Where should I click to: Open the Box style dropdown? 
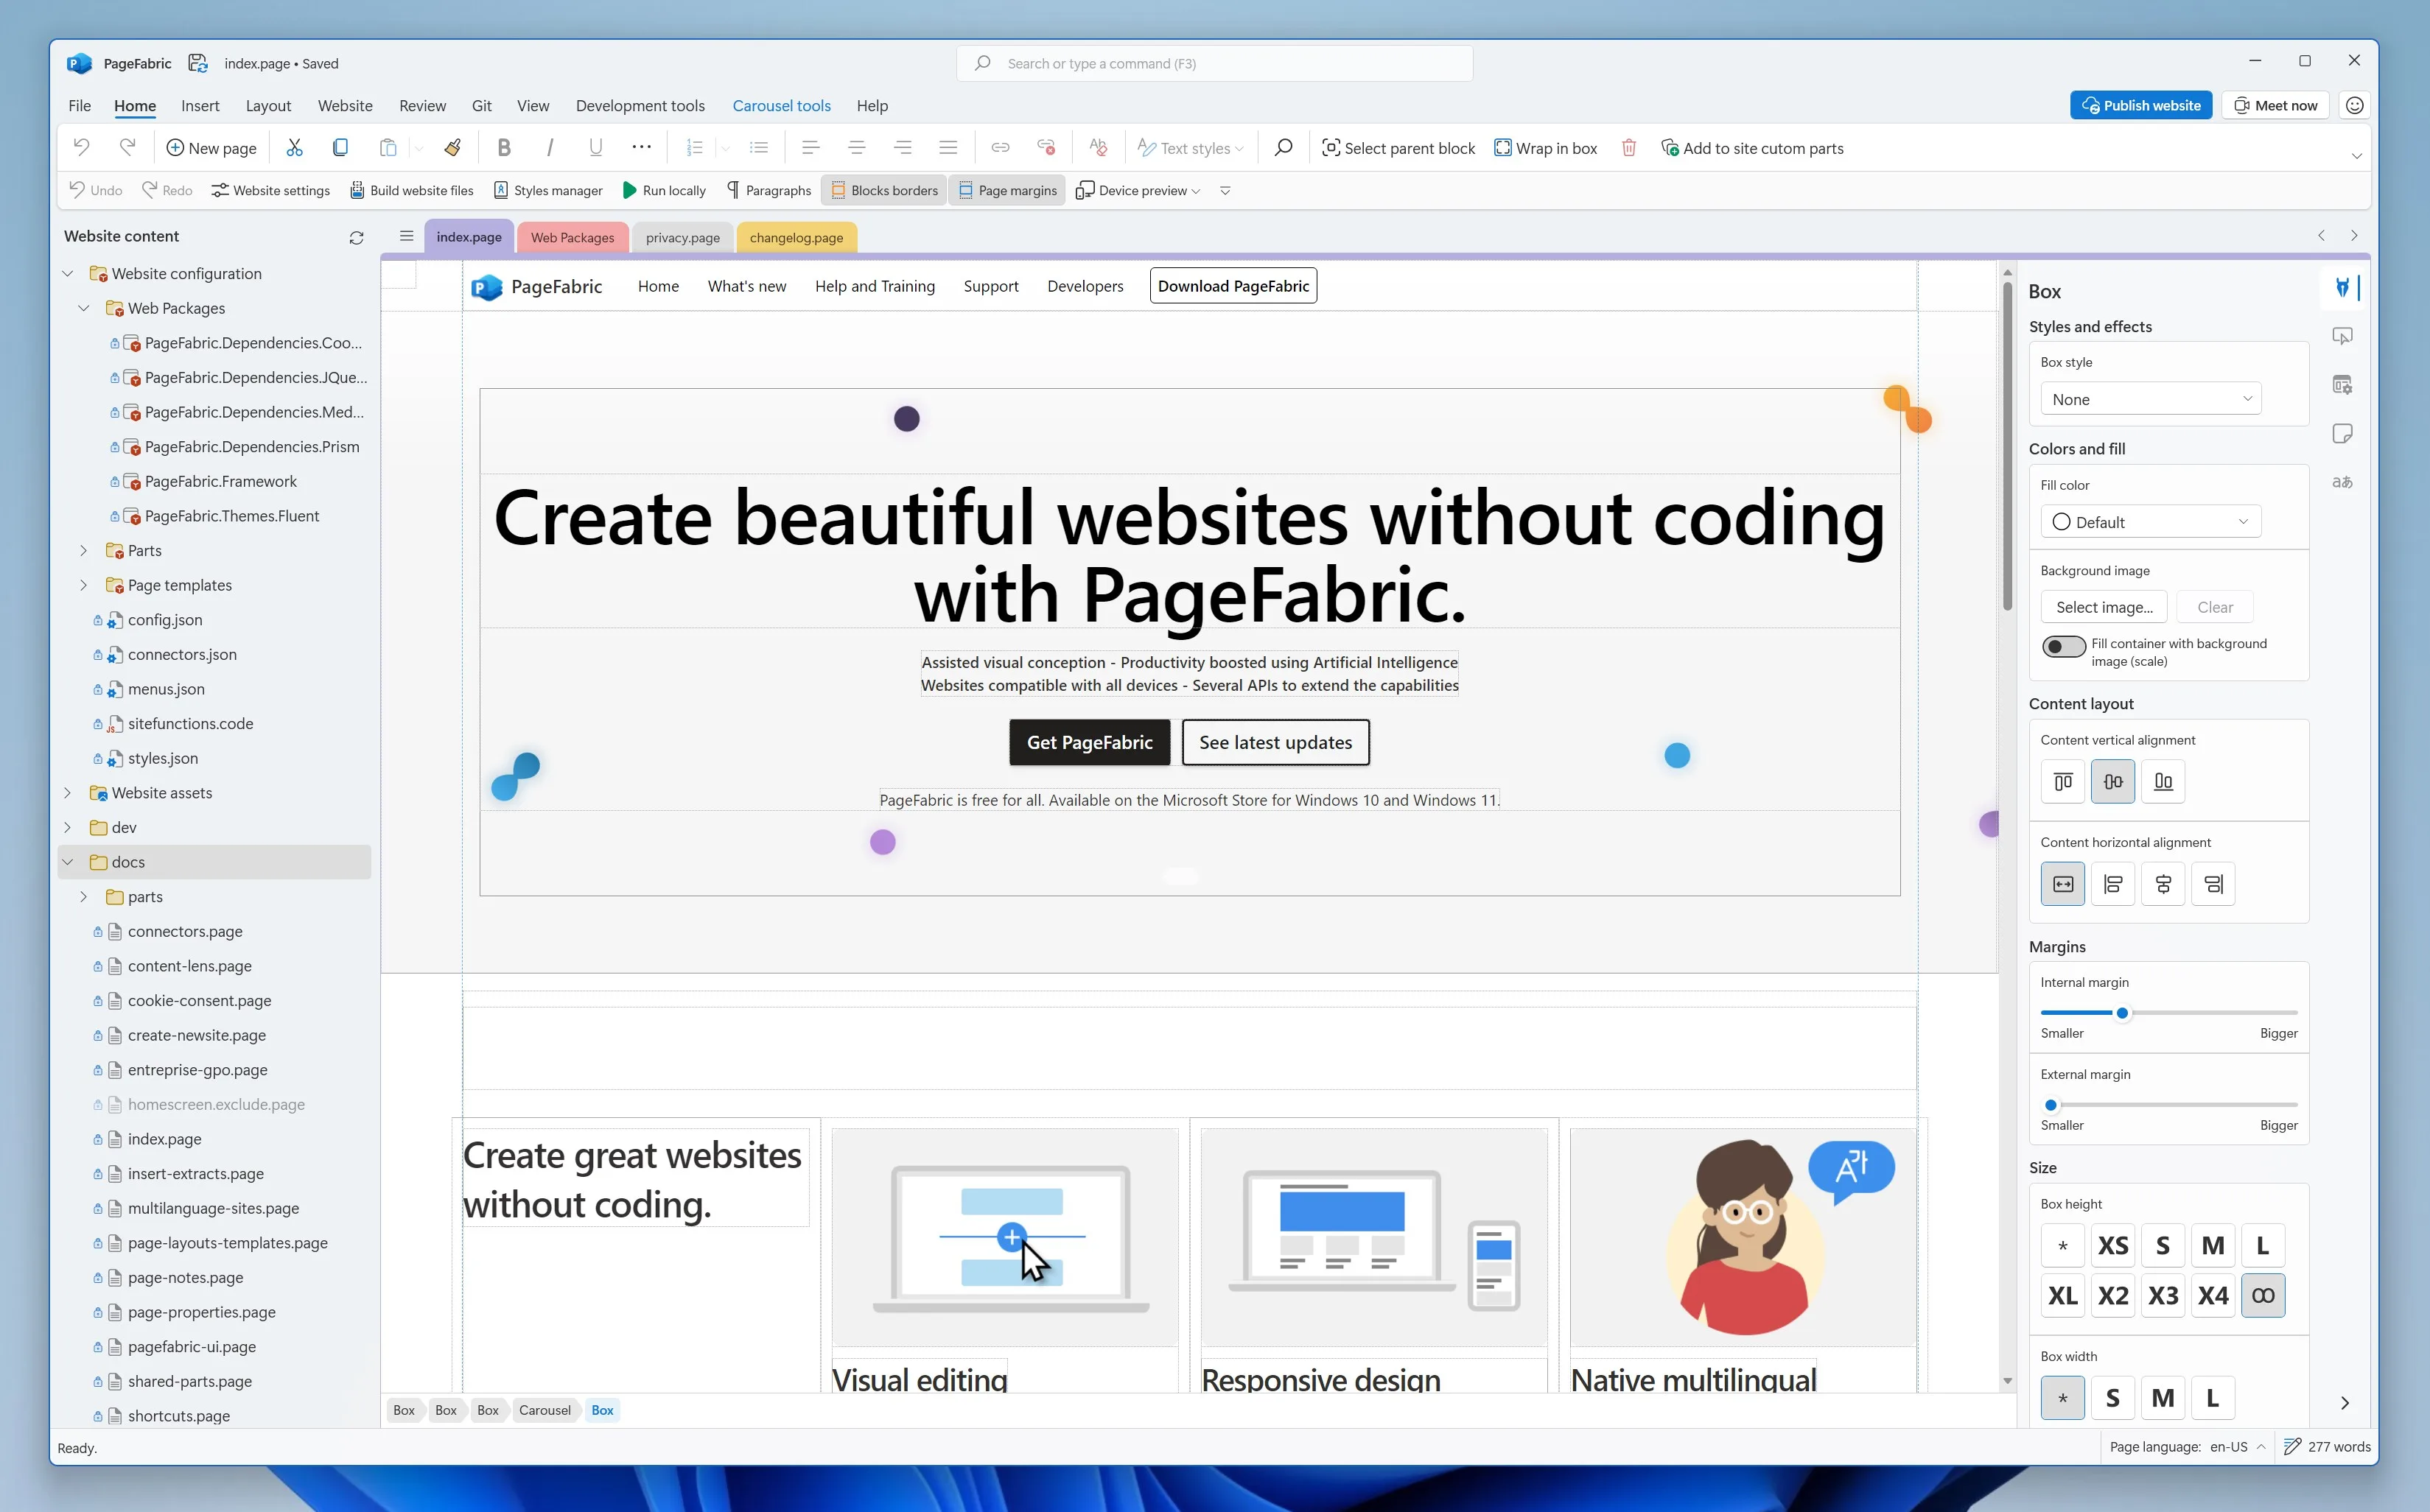tap(2150, 399)
